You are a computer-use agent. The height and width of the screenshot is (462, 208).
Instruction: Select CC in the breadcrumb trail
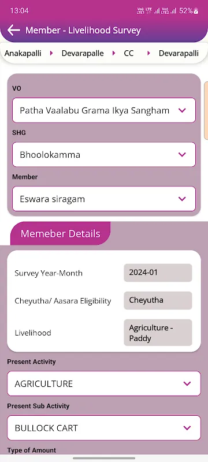(x=129, y=53)
